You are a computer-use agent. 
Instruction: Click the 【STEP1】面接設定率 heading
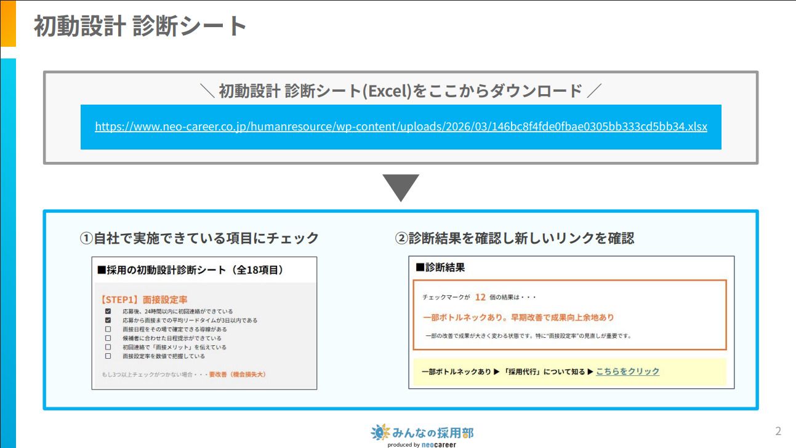pyautogui.click(x=143, y=300)
